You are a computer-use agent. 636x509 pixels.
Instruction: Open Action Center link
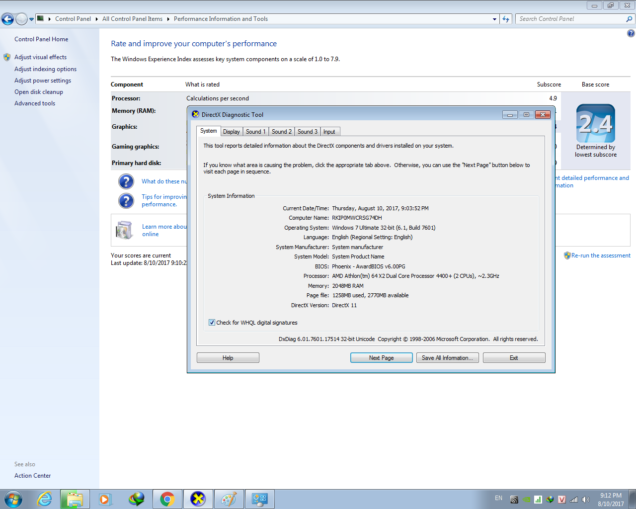32,476
